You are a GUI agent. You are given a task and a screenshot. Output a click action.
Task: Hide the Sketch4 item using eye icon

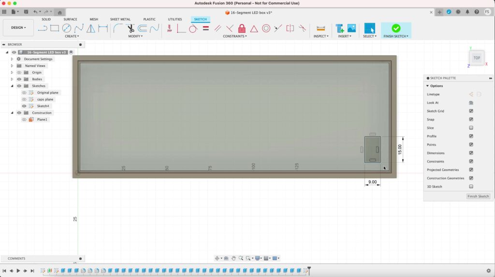coord(24,106)
